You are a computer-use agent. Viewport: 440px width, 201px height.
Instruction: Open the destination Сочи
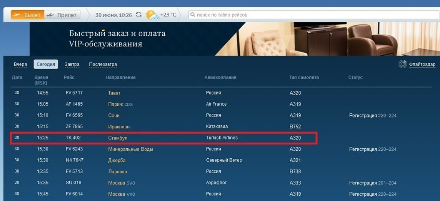[x=114, y=116]
